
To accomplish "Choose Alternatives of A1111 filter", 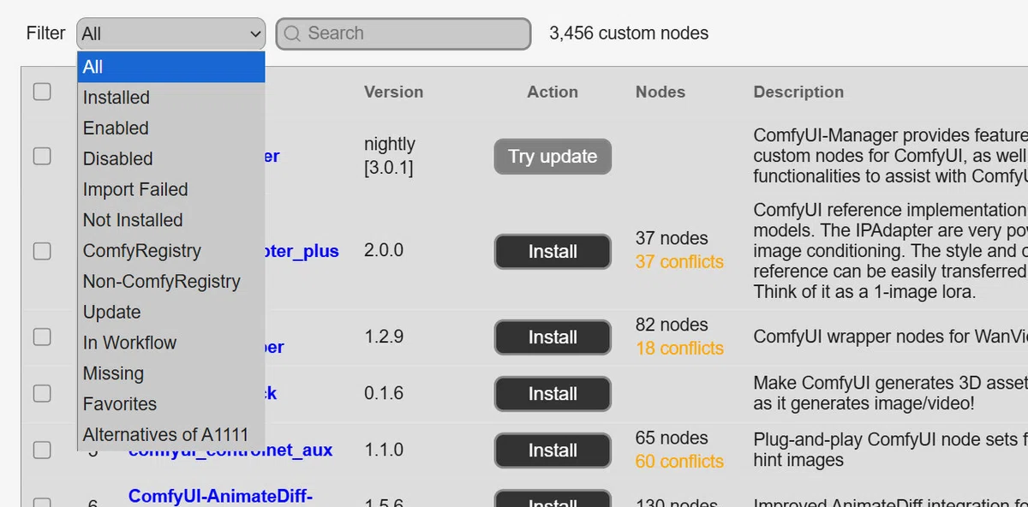I will click(171, 435).
